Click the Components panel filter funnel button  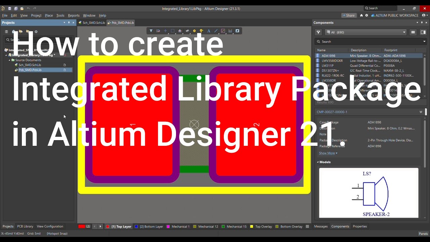coord(318,32)
